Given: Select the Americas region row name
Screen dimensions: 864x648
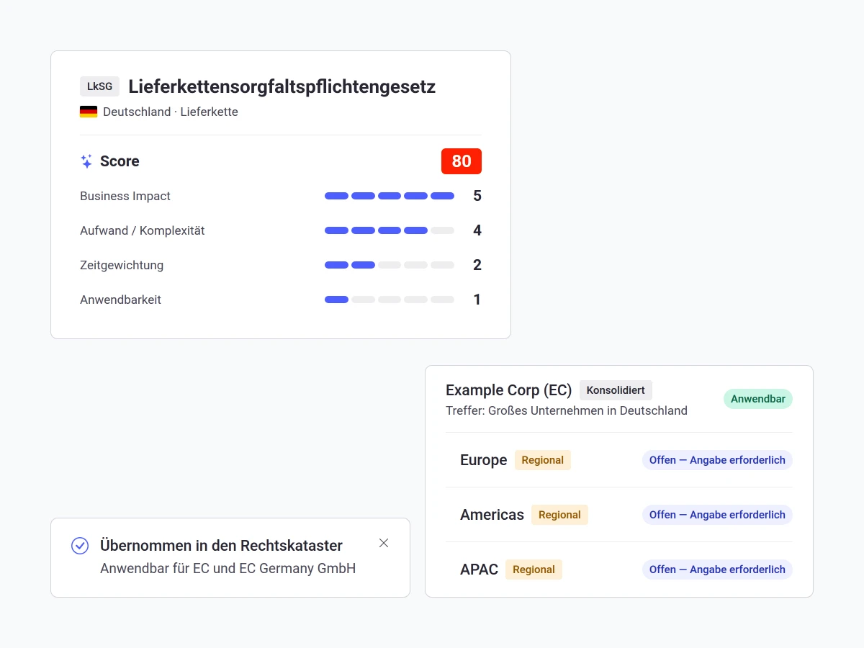Looking at the screenshot, I should click(492, 515).
